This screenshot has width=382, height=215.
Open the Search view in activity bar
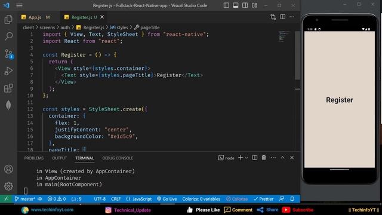pyautogui.click(x=8, y=36)
